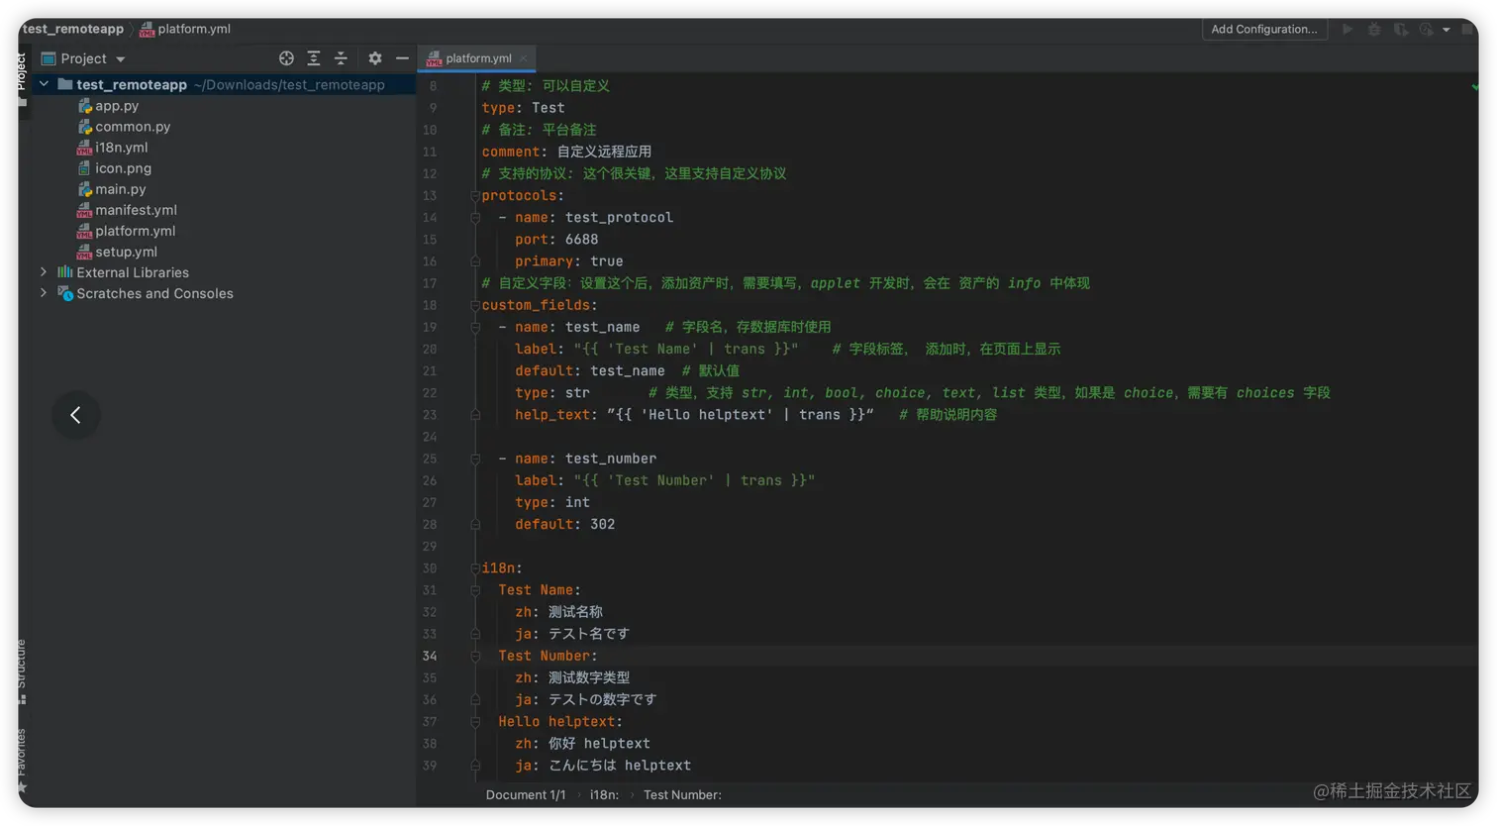
Task: Click the green inspection checkmark
Action: 1474,86
